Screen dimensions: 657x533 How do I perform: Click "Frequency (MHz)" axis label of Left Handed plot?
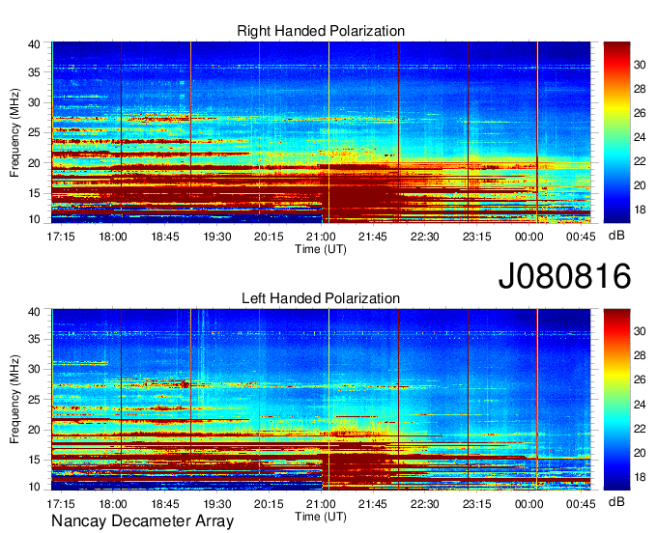14,400
